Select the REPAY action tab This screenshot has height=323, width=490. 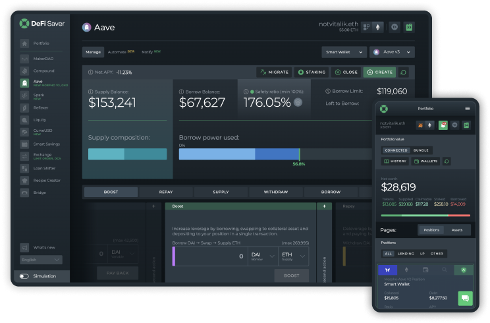point(166,192)
